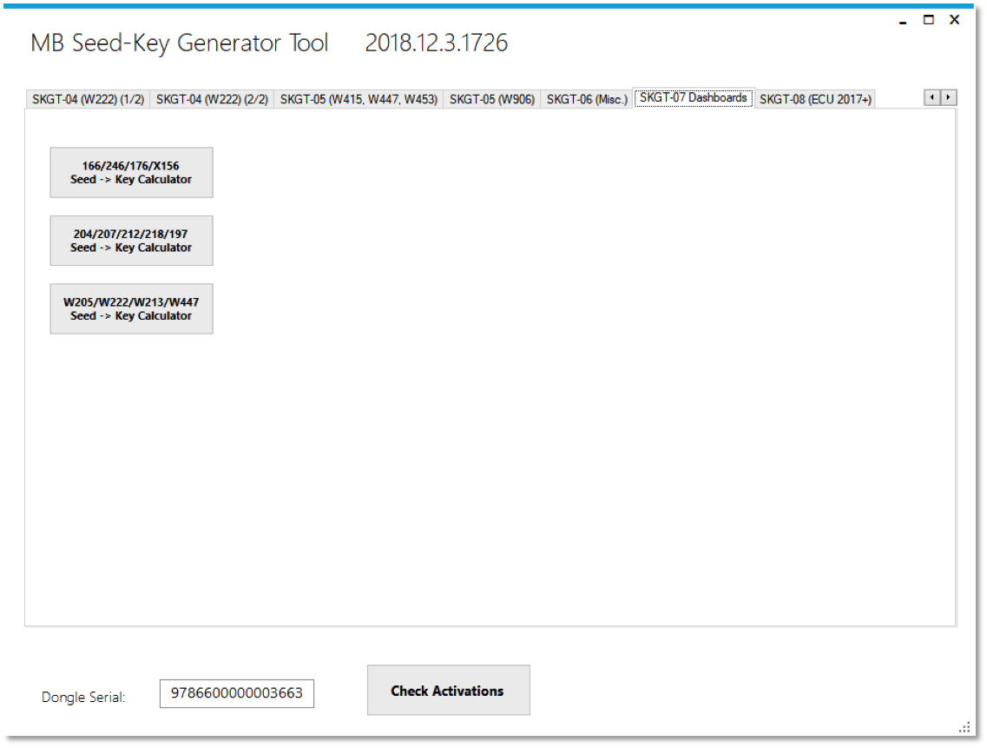The height and width of the screenshot is (748, 987).
Task: Click the version text 2018.12.3.1726
Action: (x=437, y=43)
